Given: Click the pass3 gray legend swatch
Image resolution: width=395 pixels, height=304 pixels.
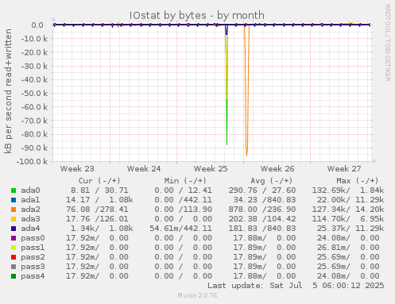Looking at the screenshot, I should tap(14, 267).
